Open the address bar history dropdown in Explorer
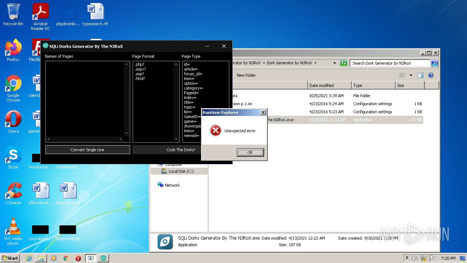 pyautogui.click(x=335, y=63)
